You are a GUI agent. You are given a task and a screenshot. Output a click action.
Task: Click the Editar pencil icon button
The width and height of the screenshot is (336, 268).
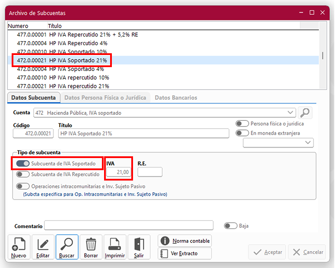coord(43,247)
